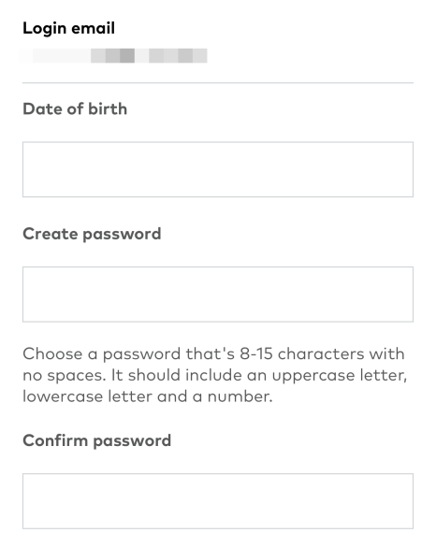Click the 'no spaces' text in hint

[65, 376]
